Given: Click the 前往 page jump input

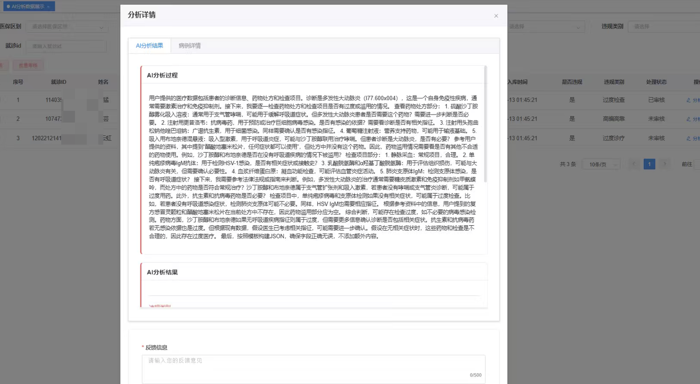Looking at the screenshot, I should (697, 164).
